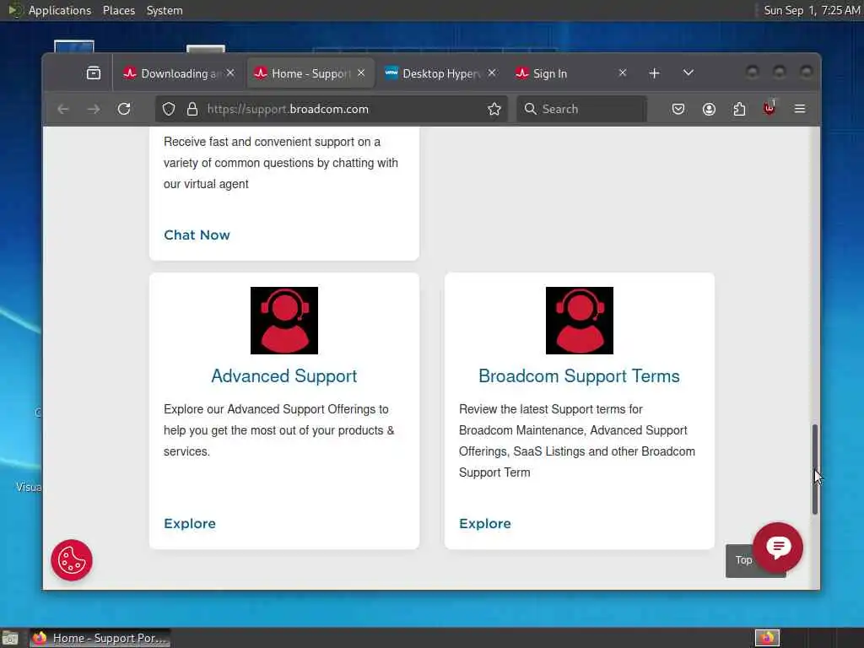Open Save to Pocket
This screenshot has height=648, width=864.
click(x=678, y=109)
